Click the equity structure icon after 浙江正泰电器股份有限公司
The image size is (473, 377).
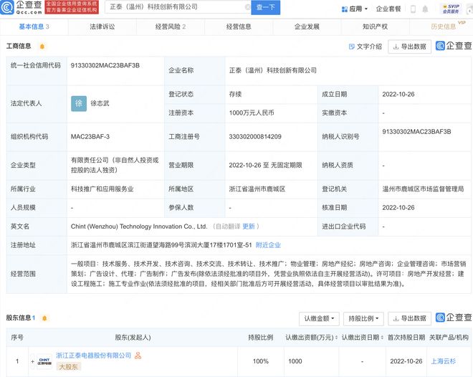138,355
